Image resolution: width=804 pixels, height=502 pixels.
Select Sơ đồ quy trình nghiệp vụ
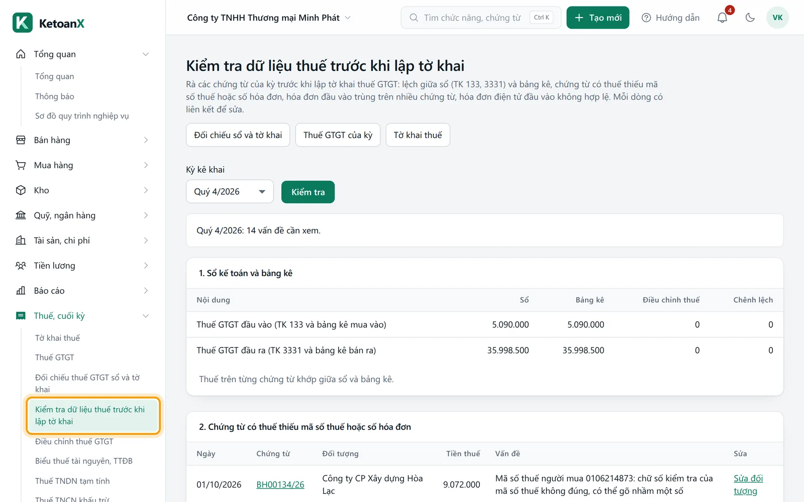[82, 116]
